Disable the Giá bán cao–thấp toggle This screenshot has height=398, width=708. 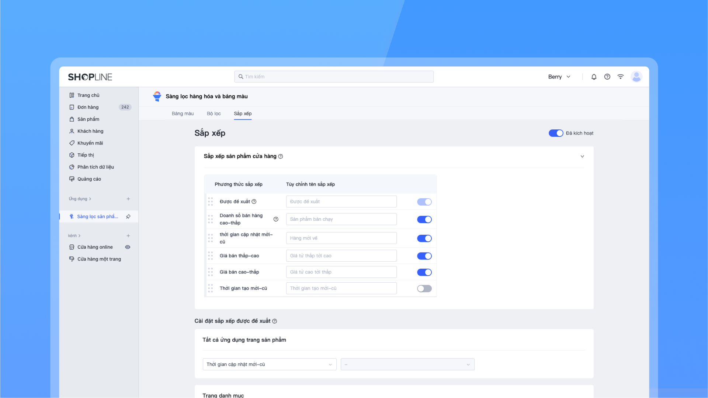[x=424, y=272]
